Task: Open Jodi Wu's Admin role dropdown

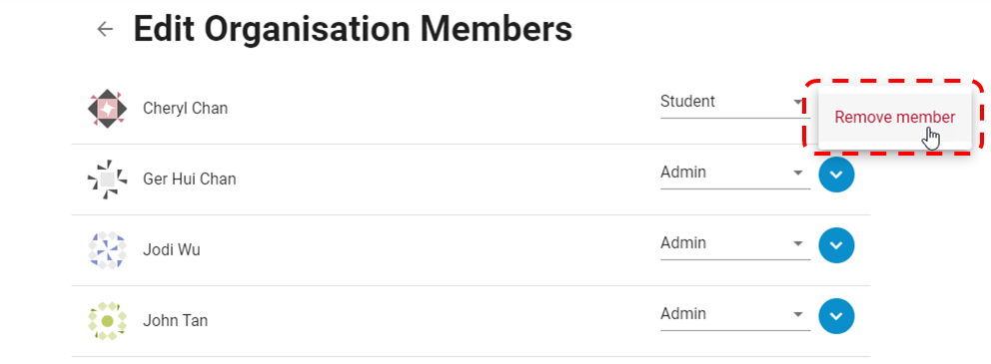Action: click(x=735, y=244)
